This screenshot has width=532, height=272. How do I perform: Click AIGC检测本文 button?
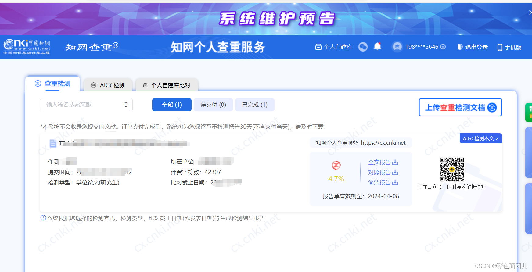coord(481,138)
